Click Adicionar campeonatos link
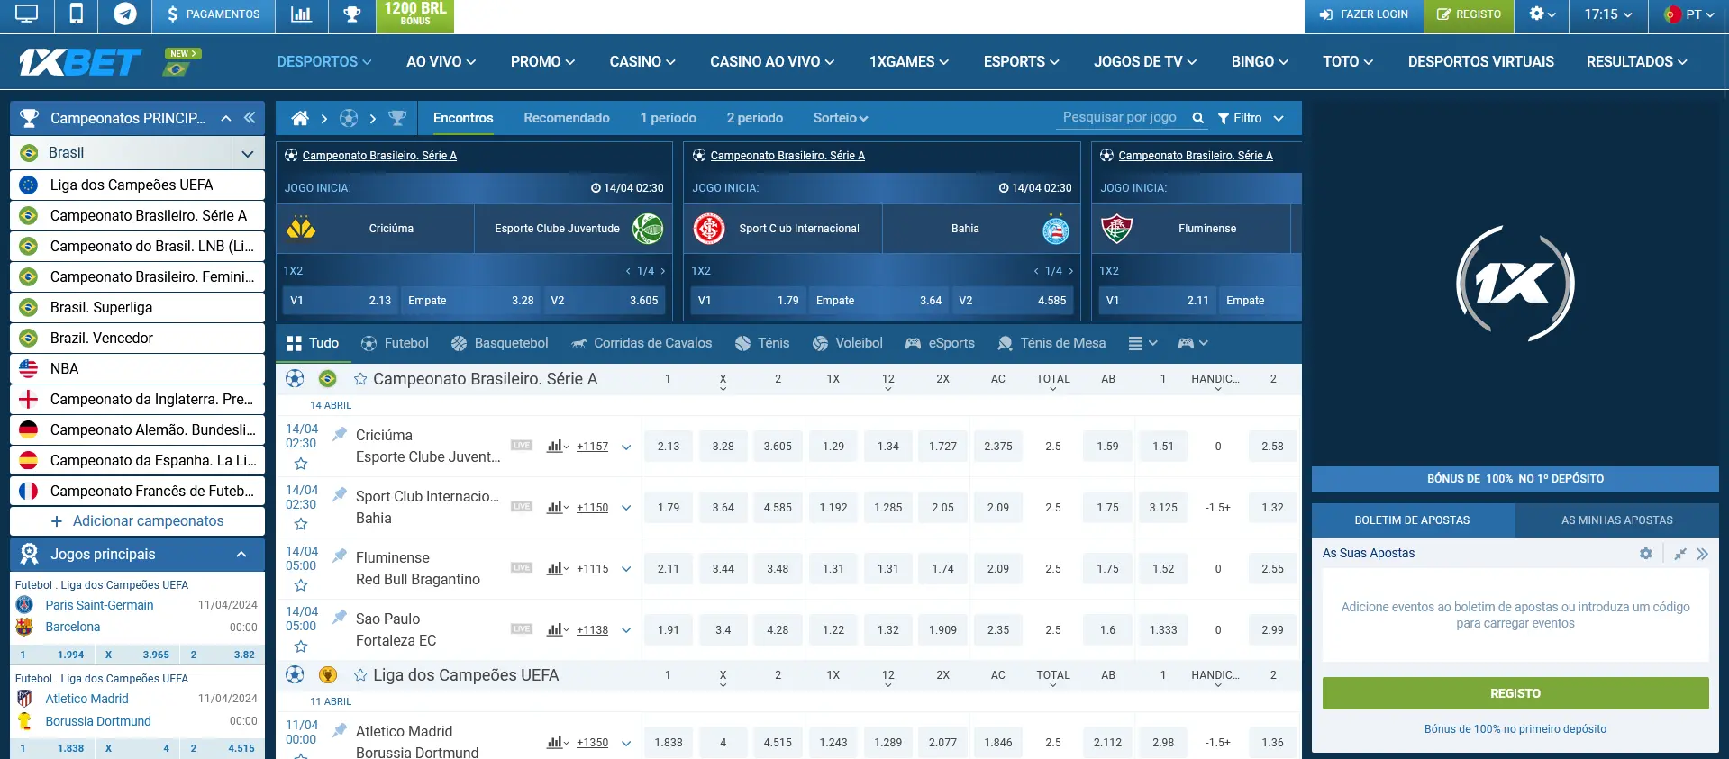This screenshot has width=1729, height=759. tap(137, 521)
